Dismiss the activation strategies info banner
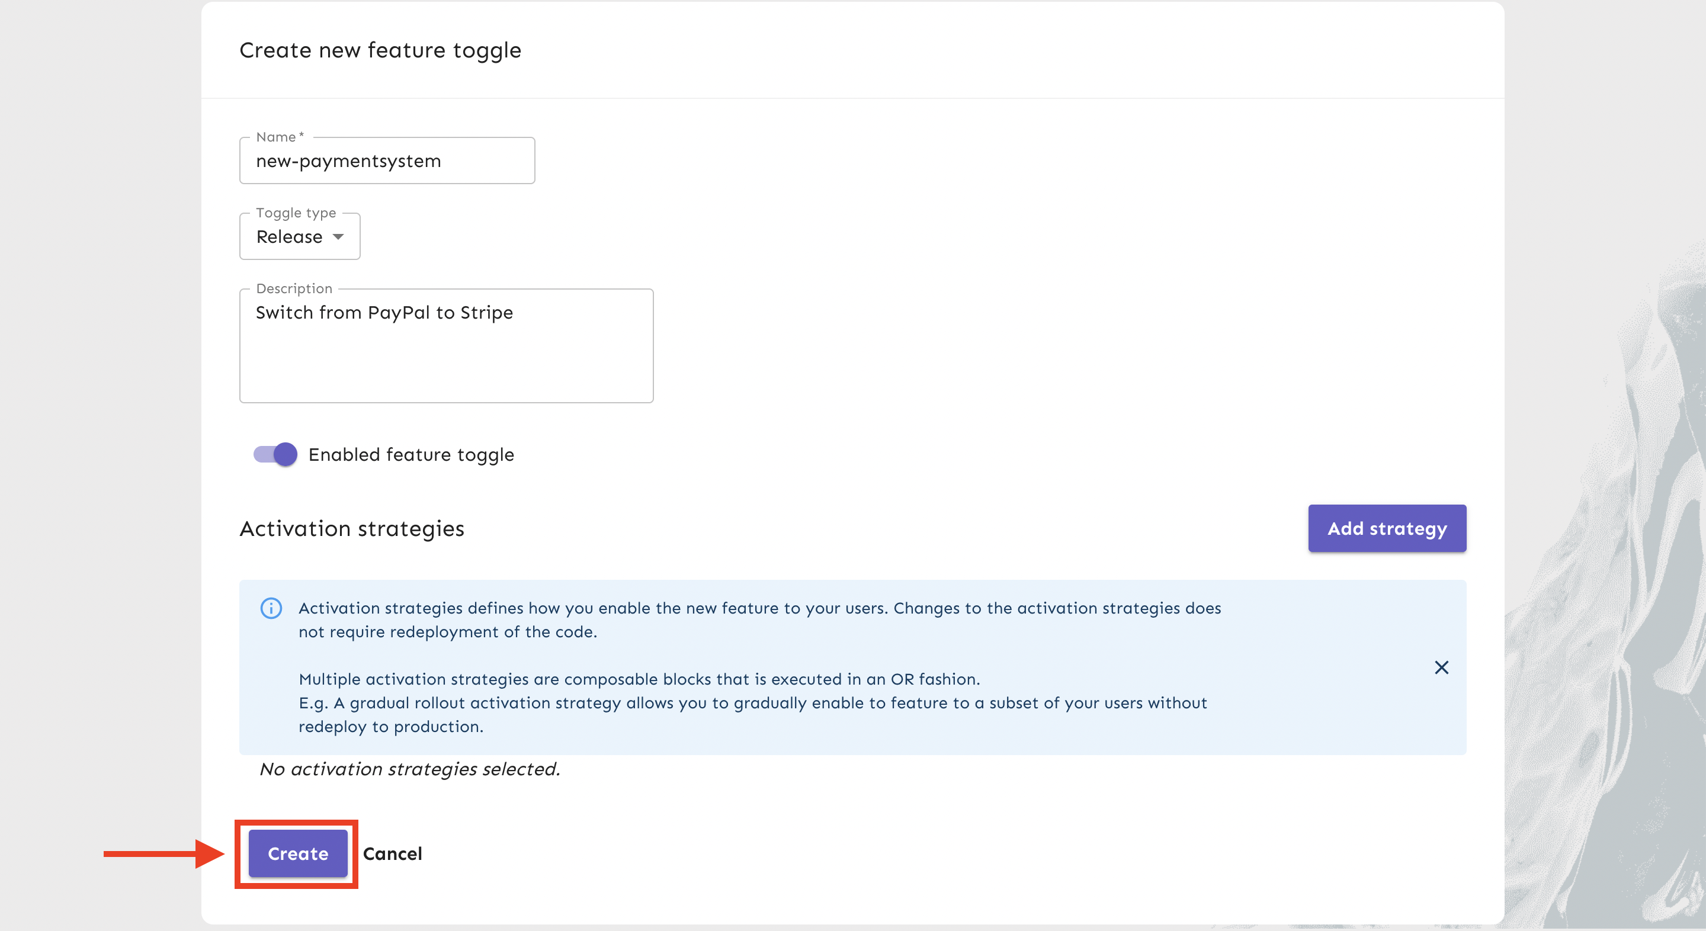1706x931 pixels. click(1441, 667)
